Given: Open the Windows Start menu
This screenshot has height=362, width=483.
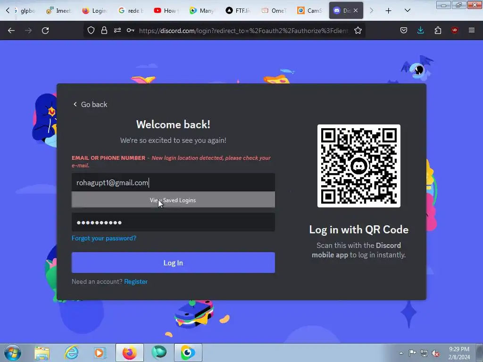Looking at the screenshot, I should pyautogui.click(x=13, y=353).
